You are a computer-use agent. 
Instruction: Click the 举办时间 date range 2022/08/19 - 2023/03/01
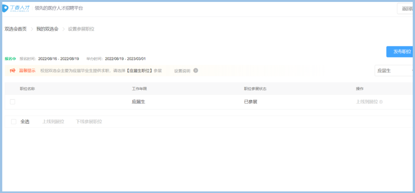[125, 59]
